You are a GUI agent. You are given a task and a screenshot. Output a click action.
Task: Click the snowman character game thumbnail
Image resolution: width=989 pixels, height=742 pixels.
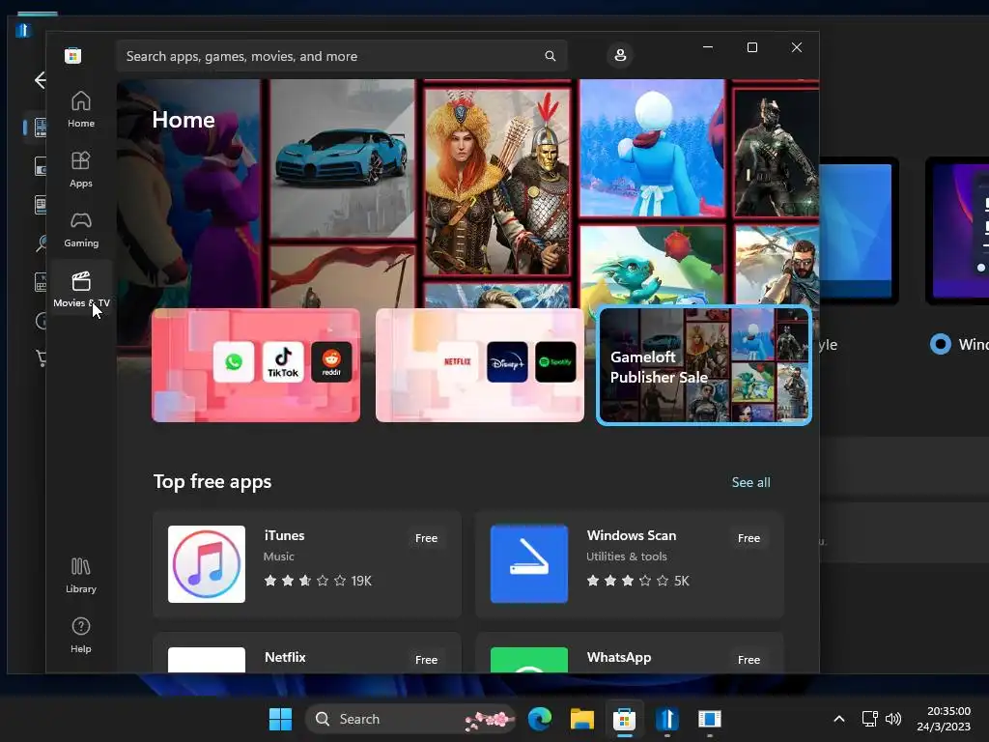coord(652,148)
